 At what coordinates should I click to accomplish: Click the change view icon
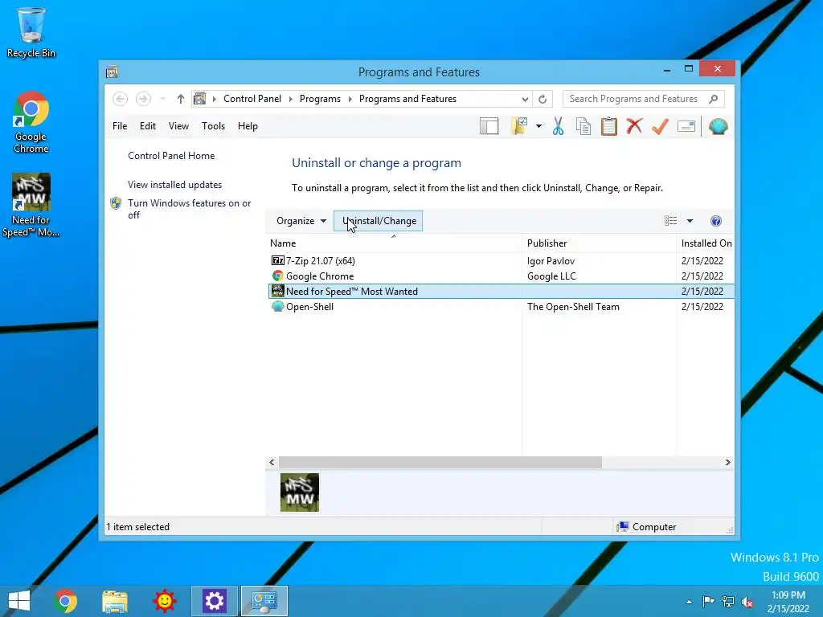(670, 221)
